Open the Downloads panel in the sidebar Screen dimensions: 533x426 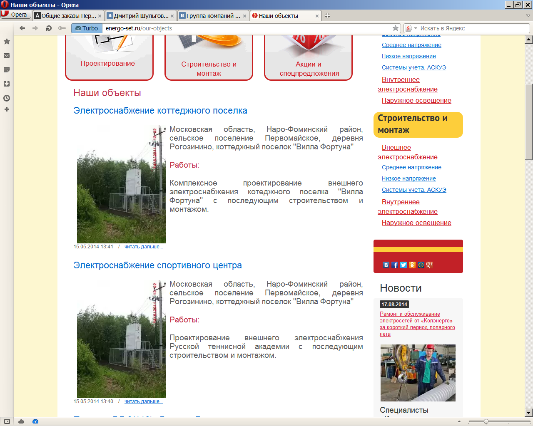[x=7, y=84]
